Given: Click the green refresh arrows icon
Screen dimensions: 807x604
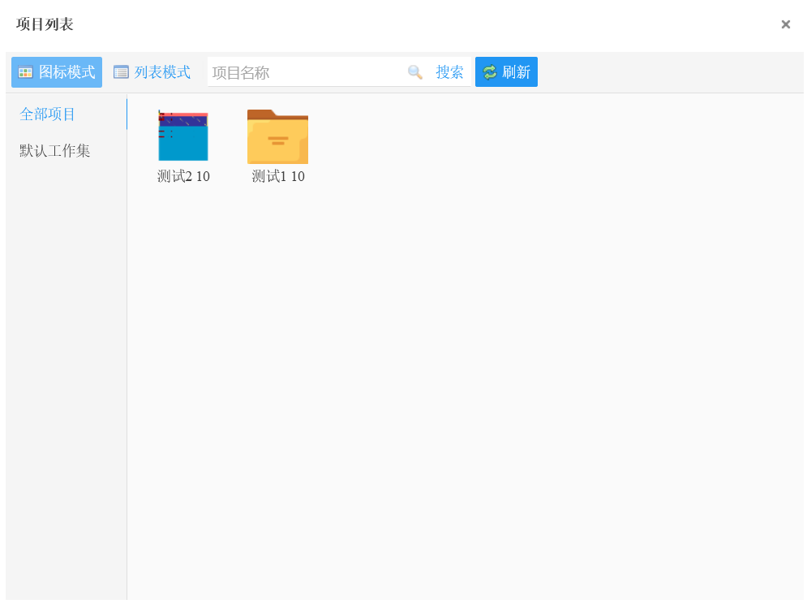Looking at the screenshot, I should click(489, 72).
